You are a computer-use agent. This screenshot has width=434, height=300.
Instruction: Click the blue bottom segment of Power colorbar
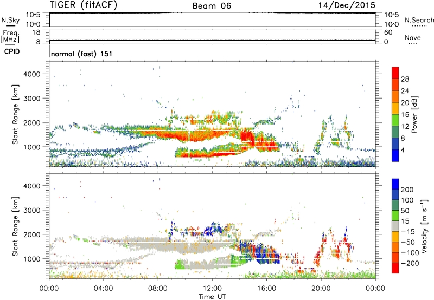coord(395,155)
